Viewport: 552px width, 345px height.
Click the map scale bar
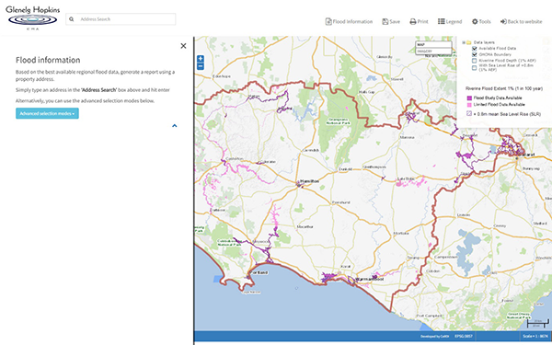click(537, 323)
